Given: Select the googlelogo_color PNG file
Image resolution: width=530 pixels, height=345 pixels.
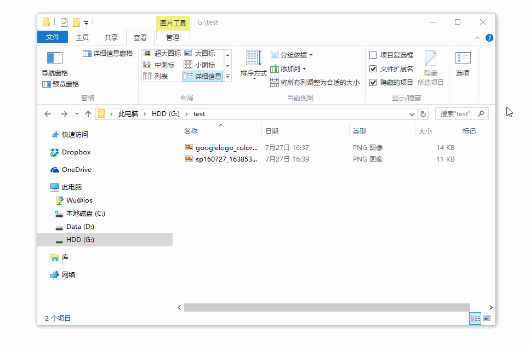Looking at the screenshot, I should [221, 147].
